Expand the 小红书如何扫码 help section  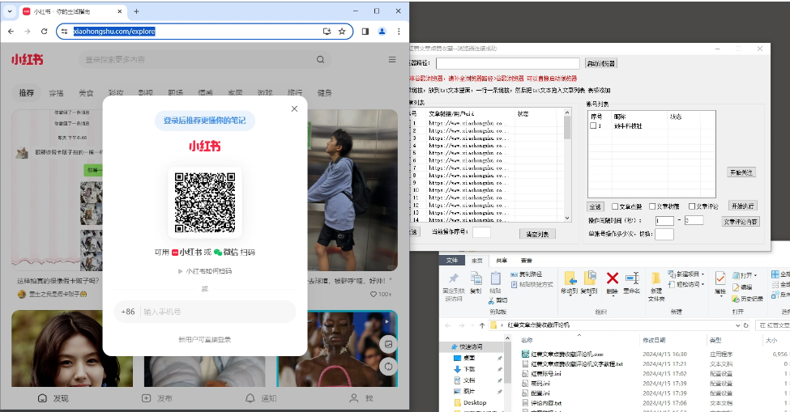pos(204,271)
